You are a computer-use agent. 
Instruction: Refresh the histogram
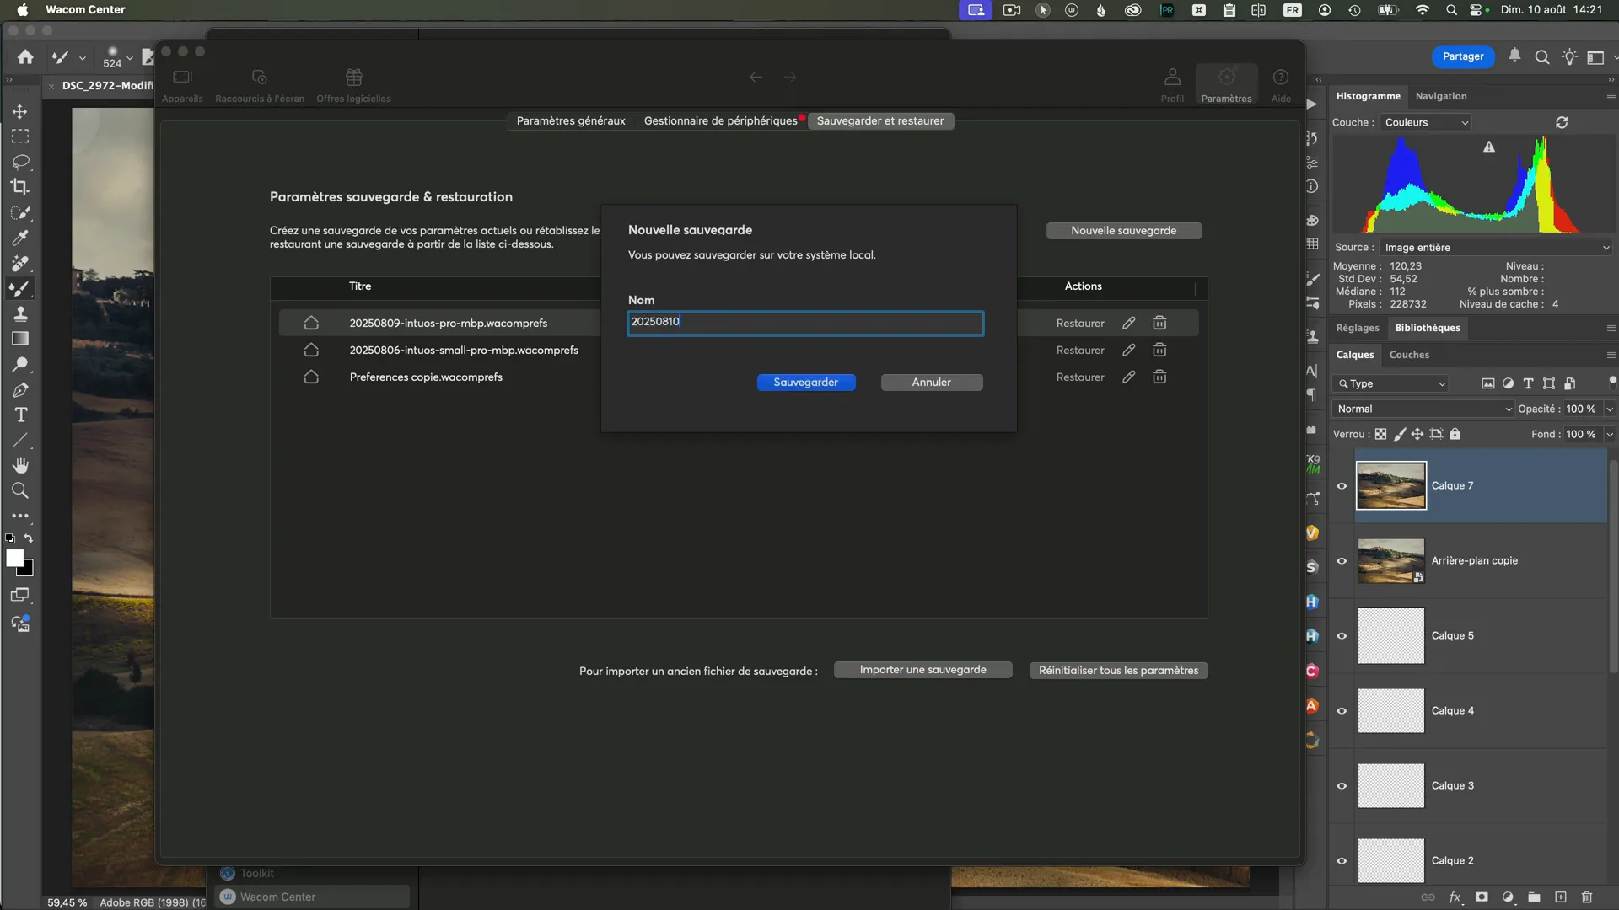1562,122
